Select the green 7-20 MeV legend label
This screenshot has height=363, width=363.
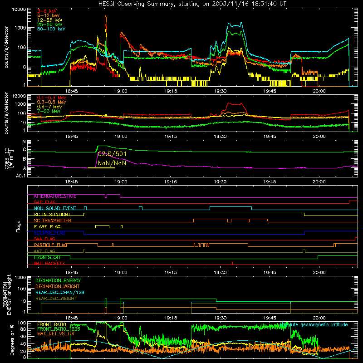coord(49,111)
